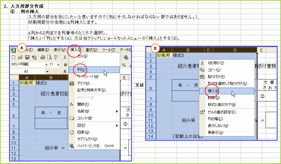The width and height of the screenshot is (281, 164).
Task: Click column B header in screenshot A
Action: (x=51, y=77)
